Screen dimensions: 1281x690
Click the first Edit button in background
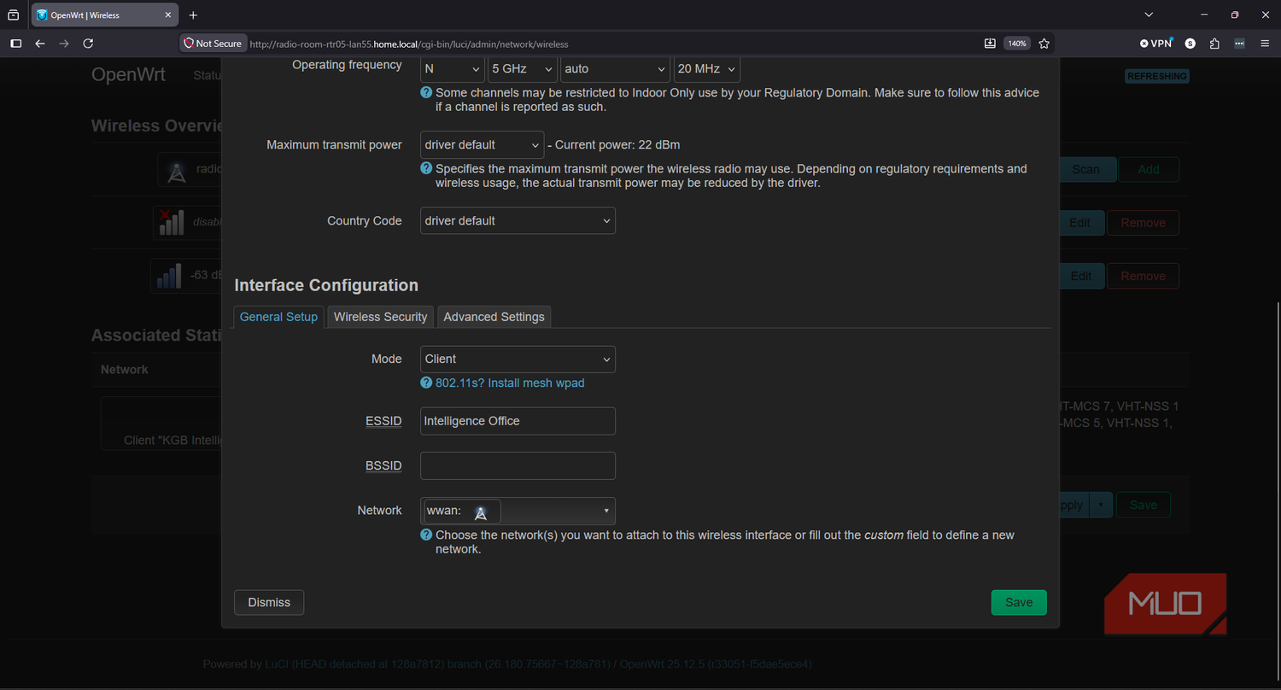1081,223
